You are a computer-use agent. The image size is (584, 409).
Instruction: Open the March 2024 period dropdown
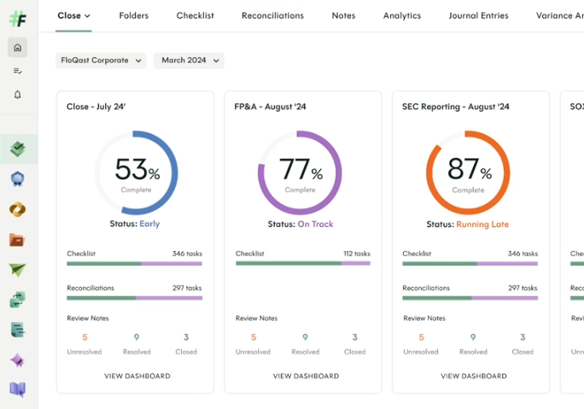point(189,61)
